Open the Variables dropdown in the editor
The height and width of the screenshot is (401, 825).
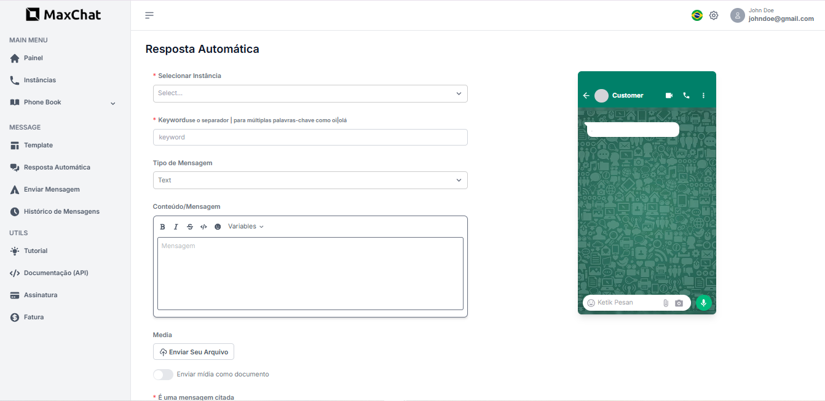click(x=245, y=226)
